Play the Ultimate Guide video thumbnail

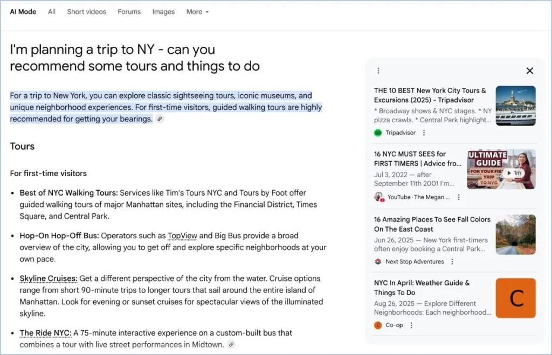(501, 170)
